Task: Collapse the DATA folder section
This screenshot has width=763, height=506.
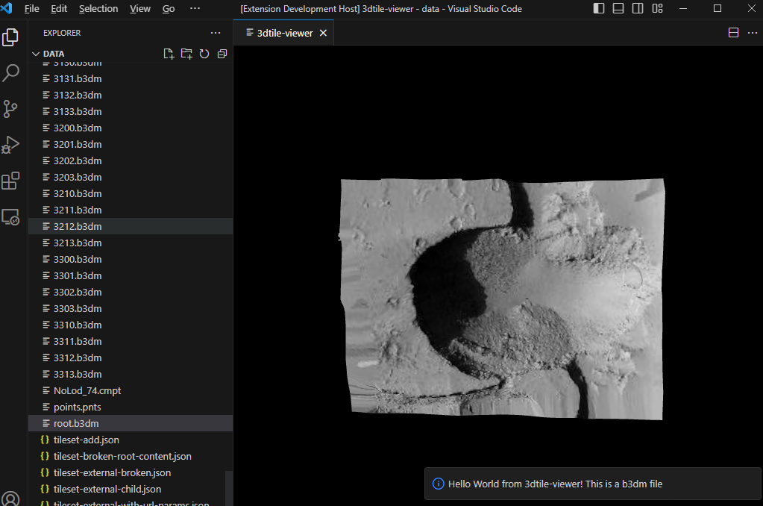Action: pos(36,54)
